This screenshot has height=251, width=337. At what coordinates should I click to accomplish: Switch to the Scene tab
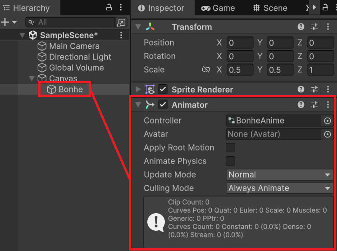[270, 8]
